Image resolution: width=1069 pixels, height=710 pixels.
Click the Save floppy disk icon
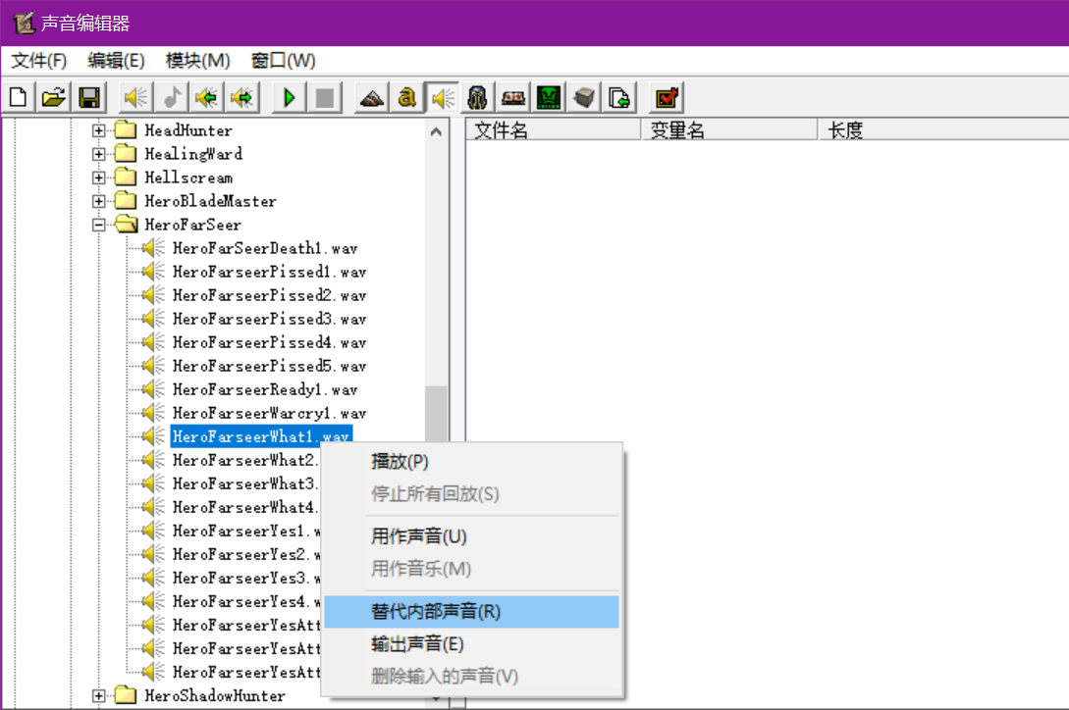click(89, 98)
